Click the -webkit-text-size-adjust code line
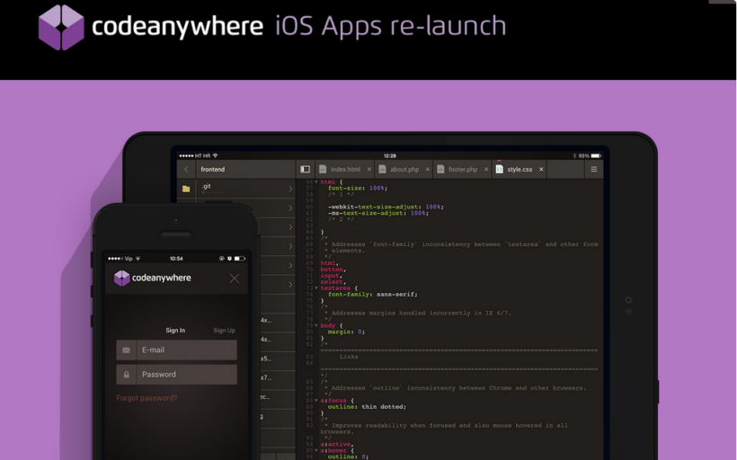 tap(386, 207)
